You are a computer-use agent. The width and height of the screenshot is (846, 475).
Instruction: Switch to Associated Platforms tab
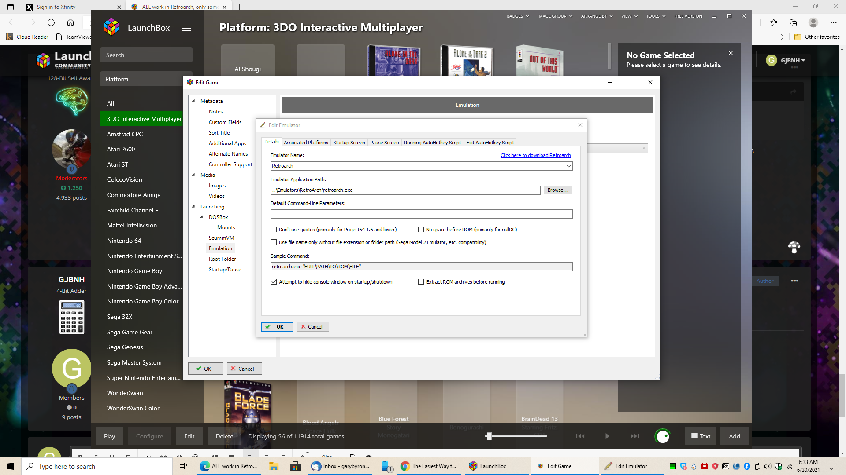[306, 142]
